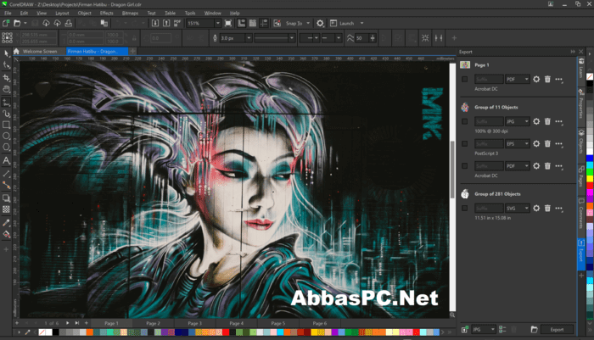This screenshot has height=340, width=594.
Task: Delete the JPG export row with trash icon
Action: (547, 121)
